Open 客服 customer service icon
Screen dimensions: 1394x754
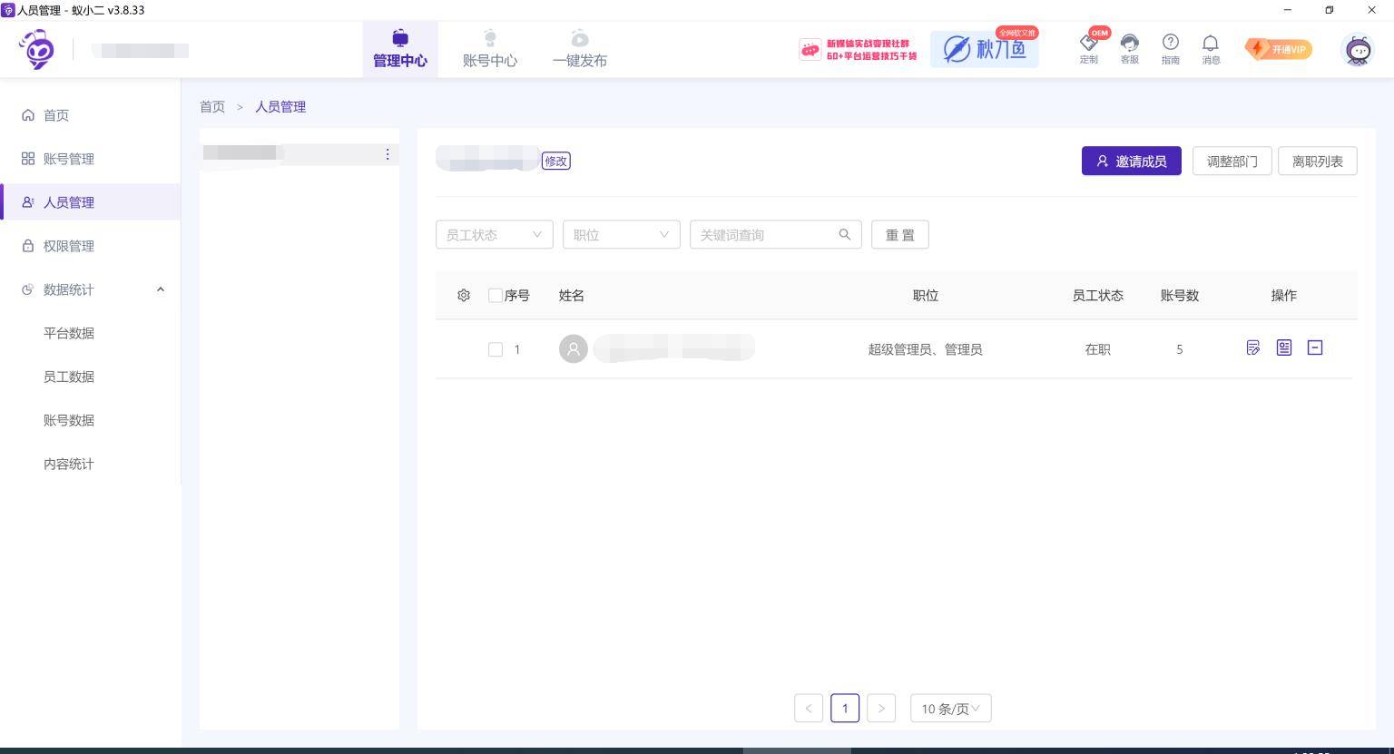(1129, 48)
